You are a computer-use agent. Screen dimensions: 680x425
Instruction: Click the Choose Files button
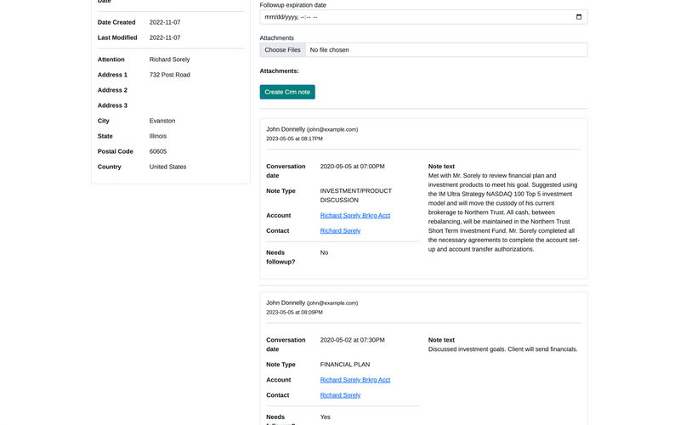[282, 50]
